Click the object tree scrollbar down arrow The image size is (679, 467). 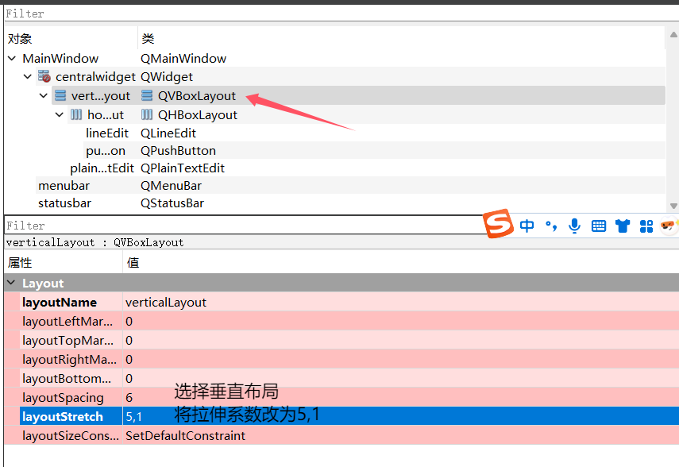coord(673,206)
